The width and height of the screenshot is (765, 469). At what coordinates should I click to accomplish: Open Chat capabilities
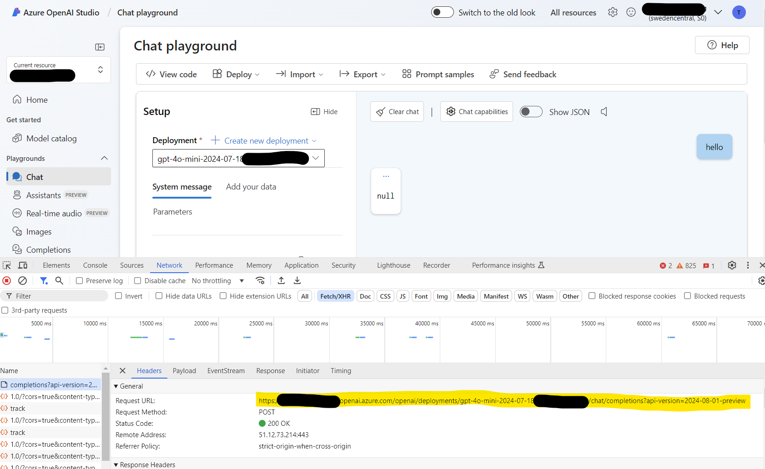477,112
